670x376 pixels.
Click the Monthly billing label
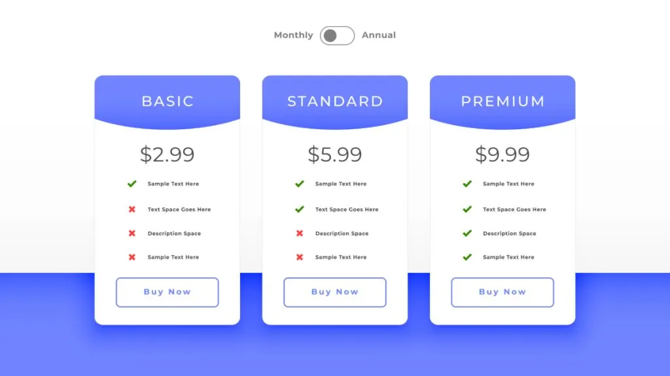tap(293, 35)
